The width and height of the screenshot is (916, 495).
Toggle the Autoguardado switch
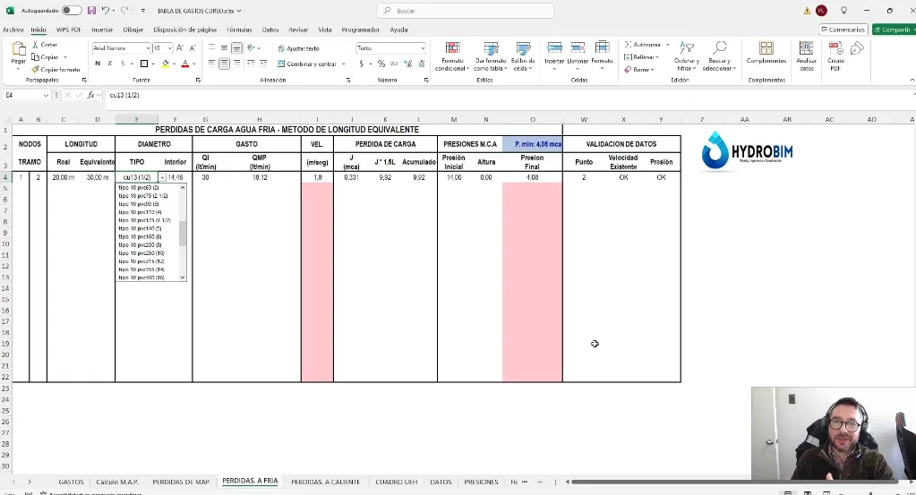pos(72,11)
